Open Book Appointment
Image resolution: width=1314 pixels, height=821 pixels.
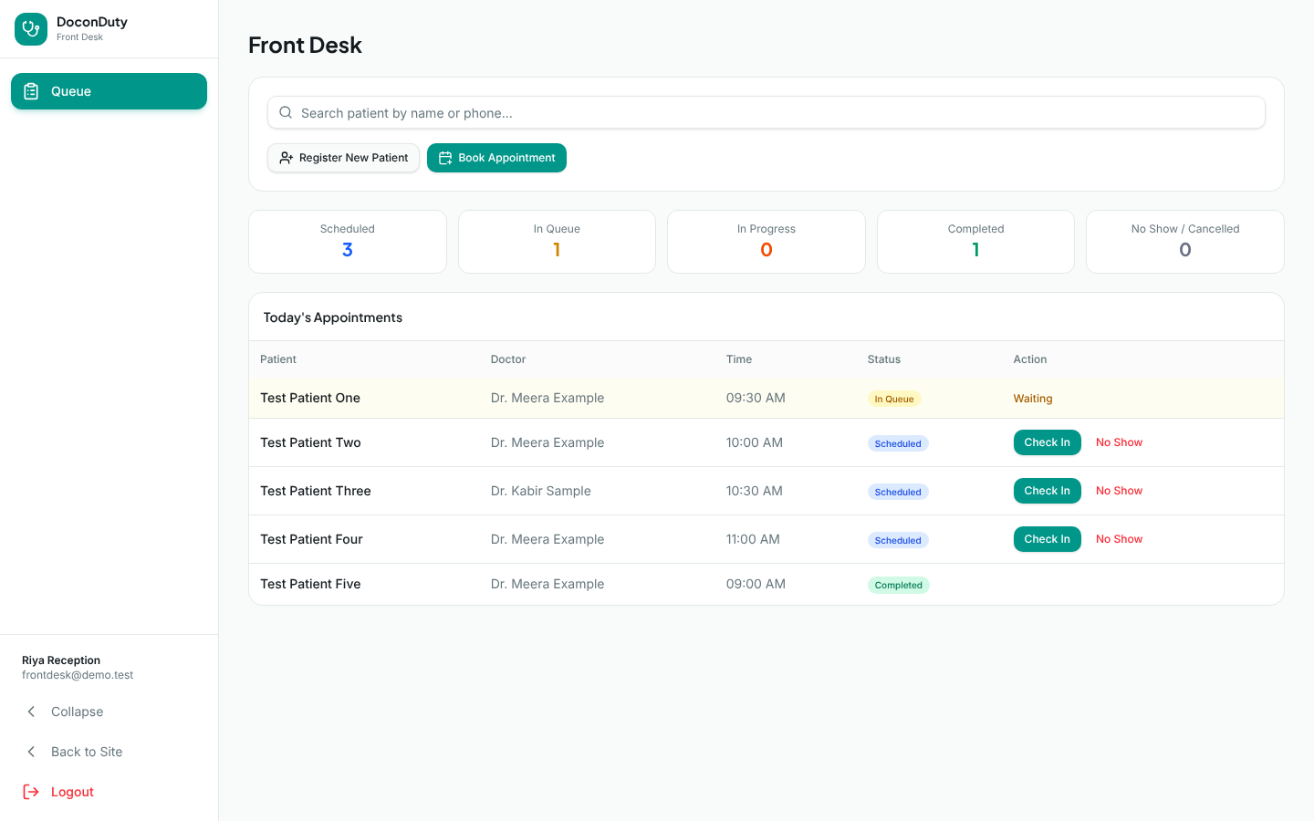click(496, 158)
